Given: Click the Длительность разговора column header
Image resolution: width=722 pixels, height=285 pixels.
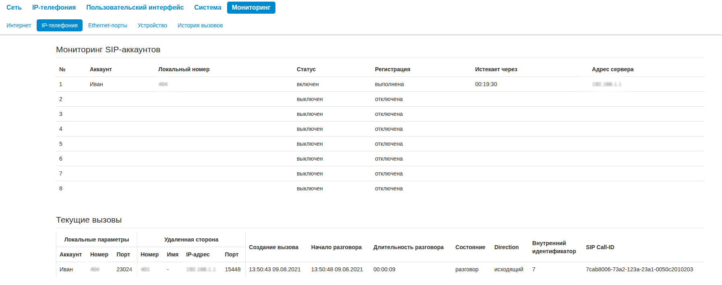Looking at the screenshot, I should [408, 247].
